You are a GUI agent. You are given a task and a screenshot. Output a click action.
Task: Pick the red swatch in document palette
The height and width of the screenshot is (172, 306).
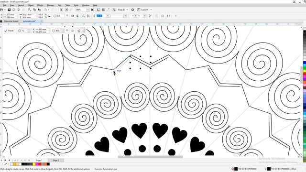(x=40, y=164)
